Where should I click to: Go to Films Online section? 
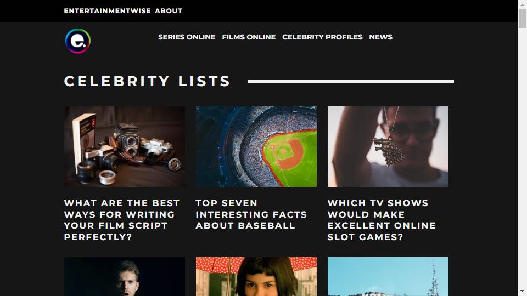[249, 37]
